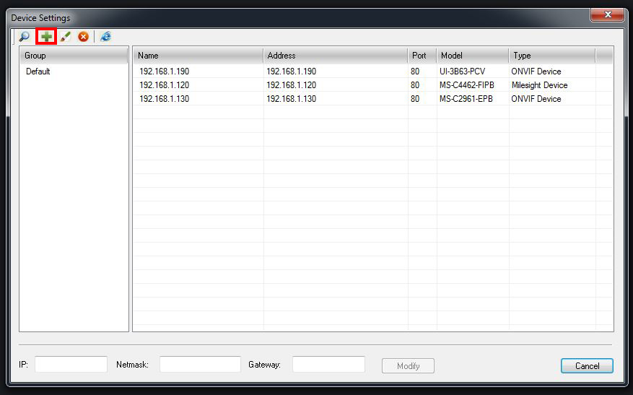Click address cell 192.168.1.190
The height and width of the screenshot is (395, 633).
coord(291,71)
